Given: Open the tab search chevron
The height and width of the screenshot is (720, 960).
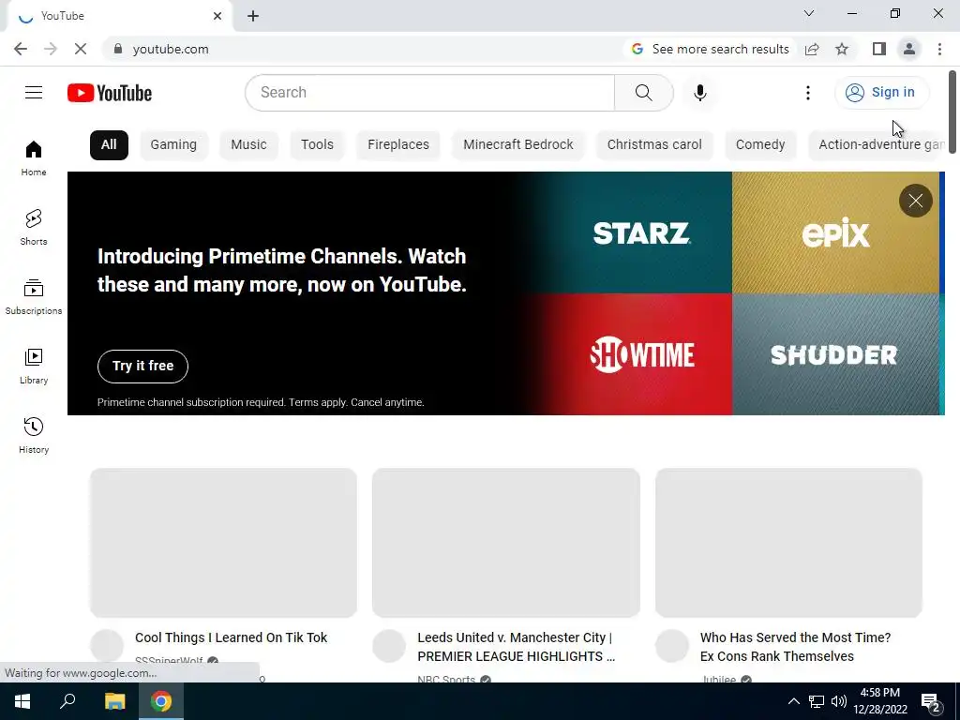Looking at the screenshot, I should pyautogui.click(x=809, y=13).
